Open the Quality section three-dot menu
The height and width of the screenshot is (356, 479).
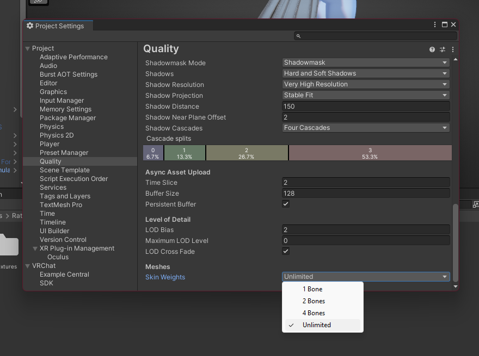453,49
